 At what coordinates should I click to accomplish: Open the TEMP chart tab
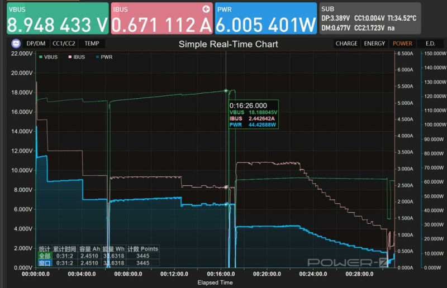[x=92, y=44]
